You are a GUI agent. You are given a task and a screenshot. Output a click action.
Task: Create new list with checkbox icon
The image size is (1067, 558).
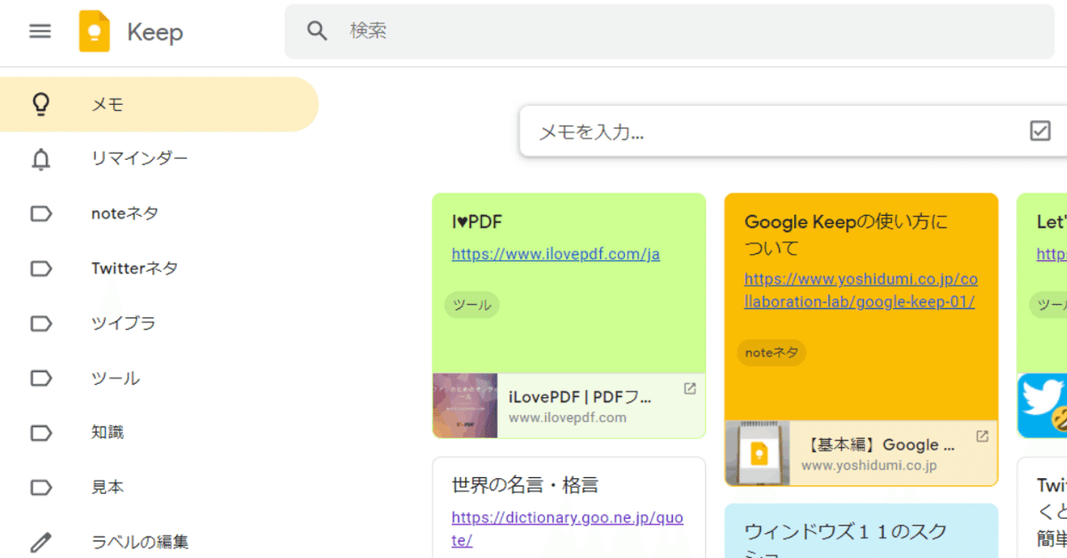click(x=1039, y=132)
